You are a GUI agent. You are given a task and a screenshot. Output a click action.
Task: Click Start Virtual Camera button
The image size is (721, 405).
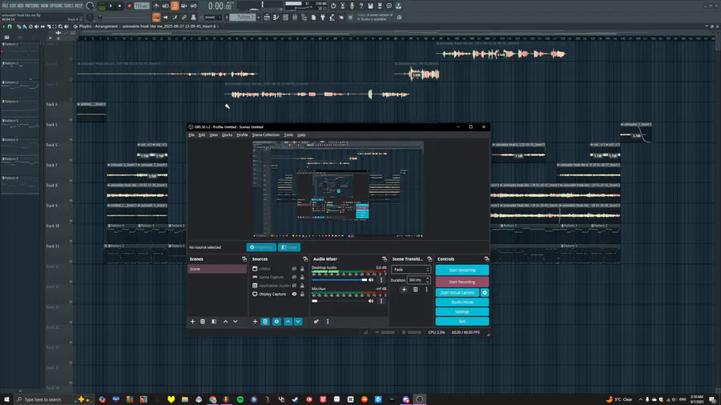coord(457,292)
